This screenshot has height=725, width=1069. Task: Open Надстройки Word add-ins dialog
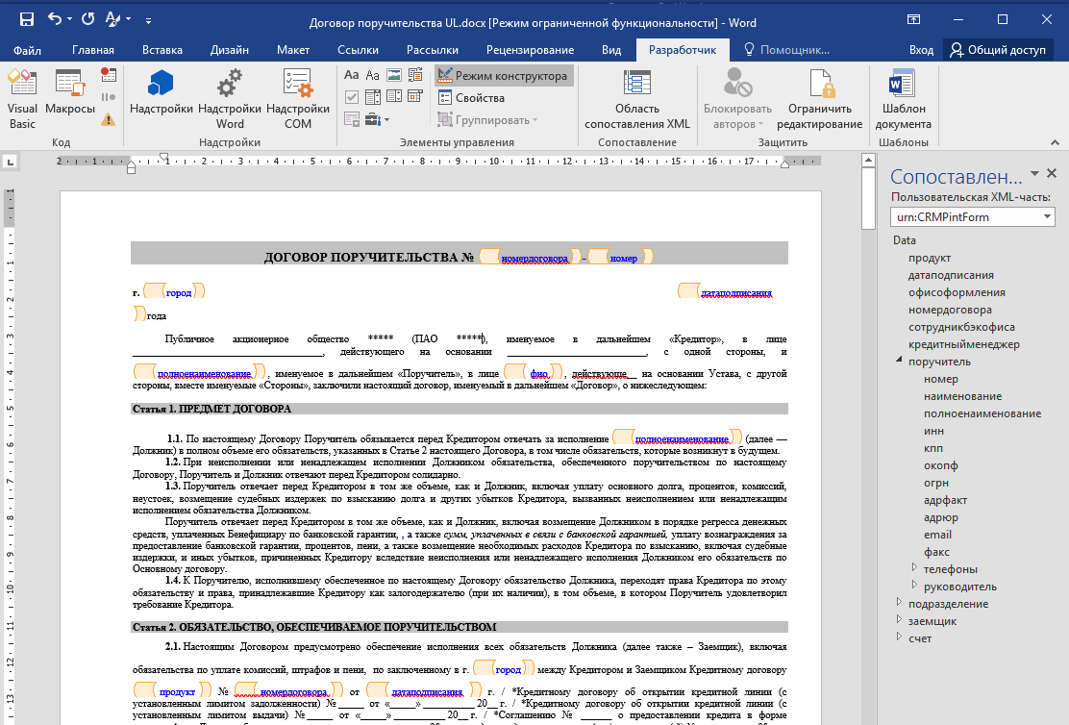tap(230, 100)
